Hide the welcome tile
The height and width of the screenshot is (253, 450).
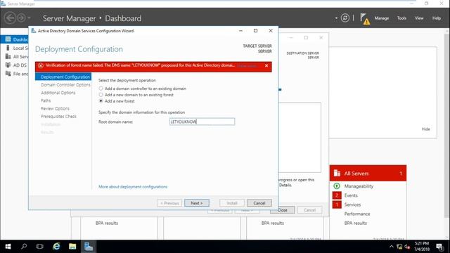(425, 129)
